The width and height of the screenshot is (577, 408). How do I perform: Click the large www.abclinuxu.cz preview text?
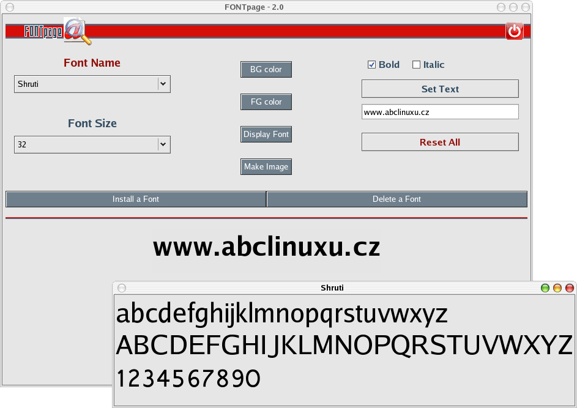(266, 247)
